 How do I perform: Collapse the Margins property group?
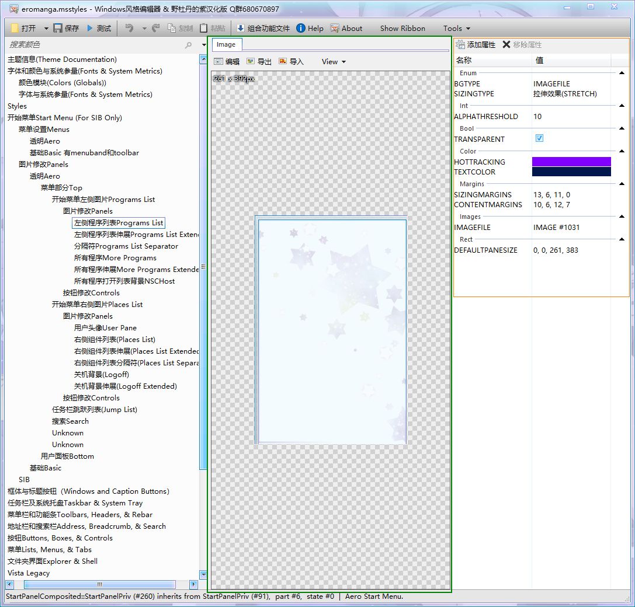click(622, 184)
